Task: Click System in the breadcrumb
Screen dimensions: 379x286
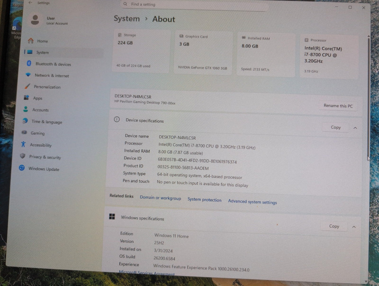Action: 127,19
